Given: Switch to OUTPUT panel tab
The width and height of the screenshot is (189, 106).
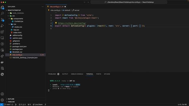Looking at the screenshot, I should coord(65,74).
